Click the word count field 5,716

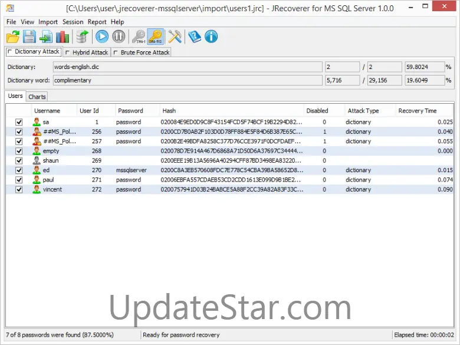coord(343,80)
